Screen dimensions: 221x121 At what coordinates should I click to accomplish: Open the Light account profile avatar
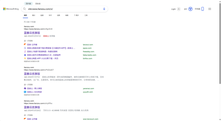pyautogui.click(x=179, y=9)
